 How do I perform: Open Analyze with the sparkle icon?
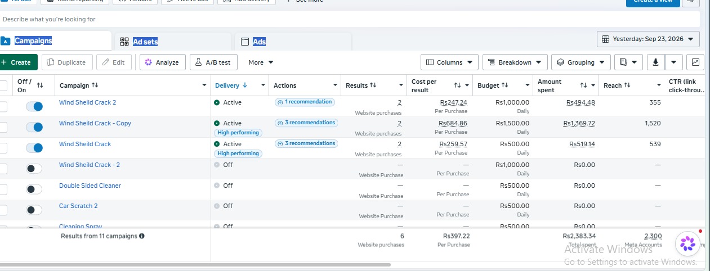(x=162, y=62)
